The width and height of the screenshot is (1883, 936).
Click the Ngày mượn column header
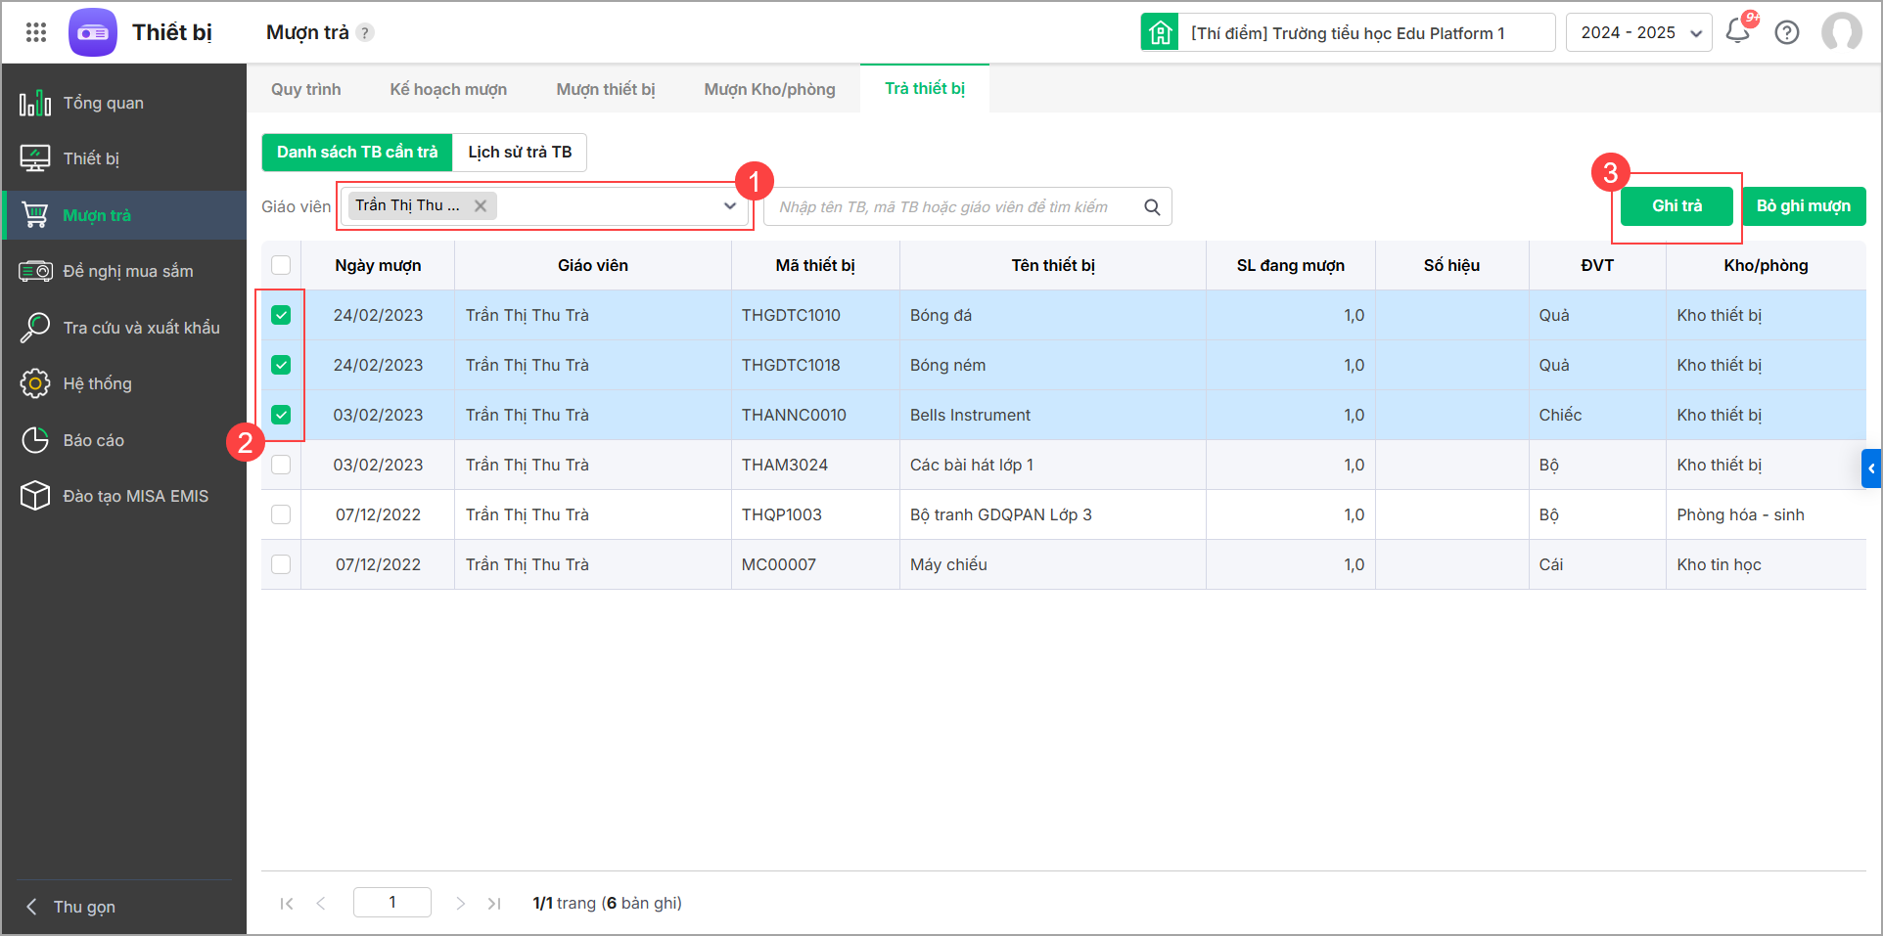[378, 265]
